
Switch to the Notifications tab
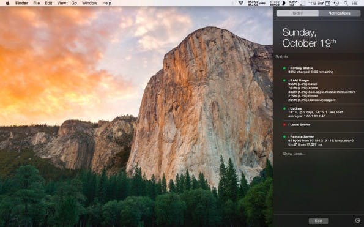339,13
